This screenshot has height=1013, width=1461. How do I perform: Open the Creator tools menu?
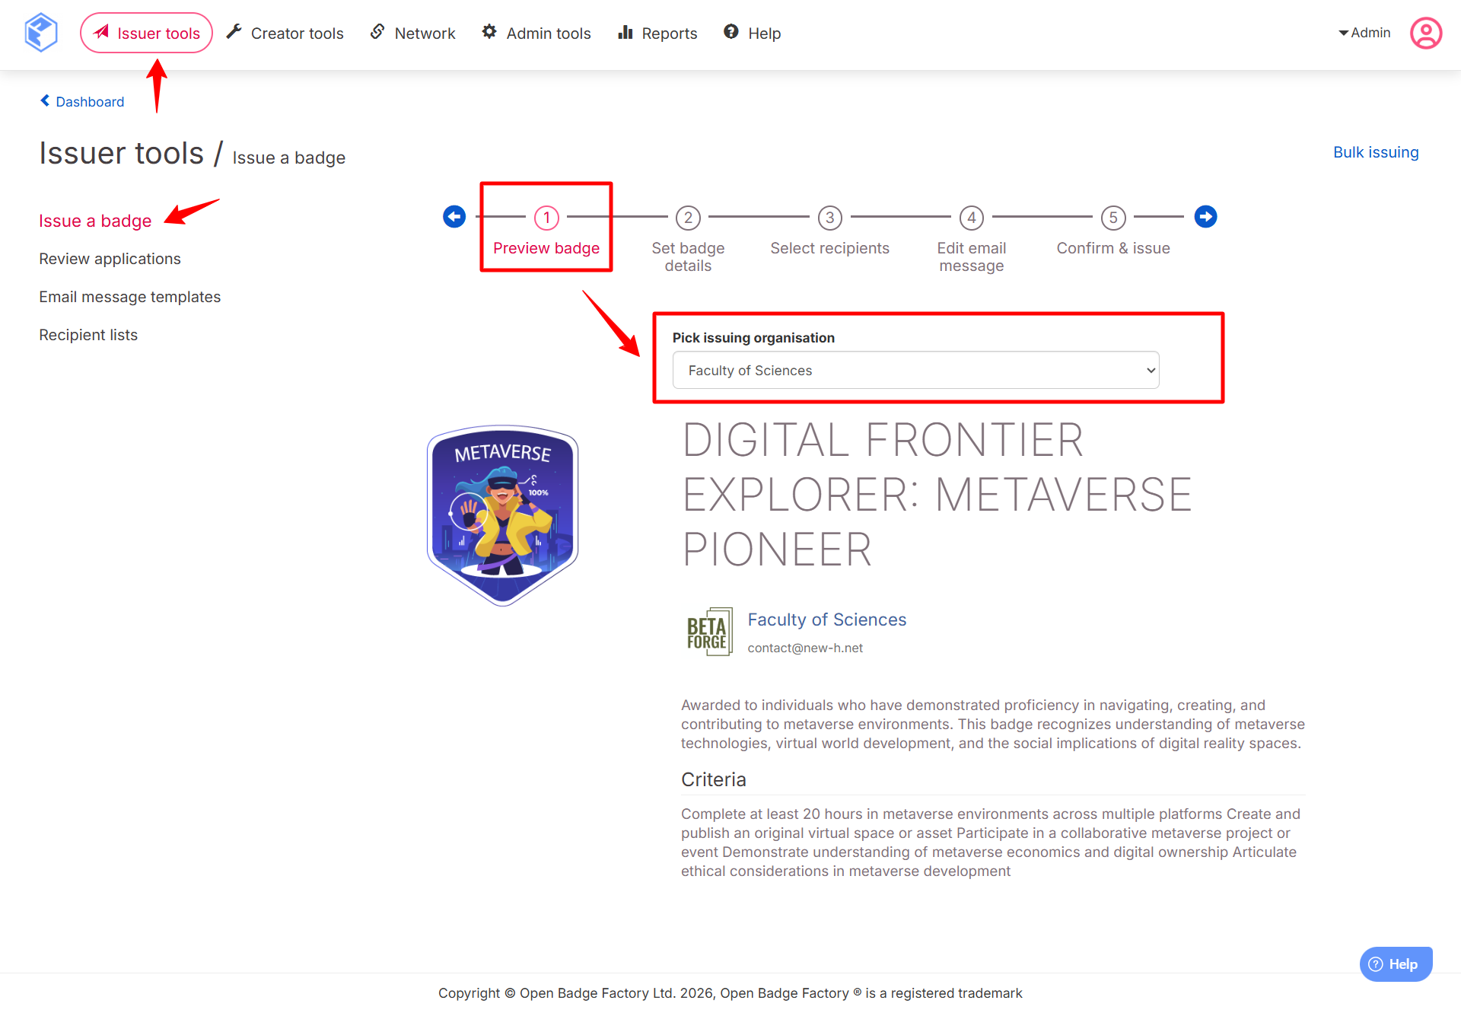point(285,33)
